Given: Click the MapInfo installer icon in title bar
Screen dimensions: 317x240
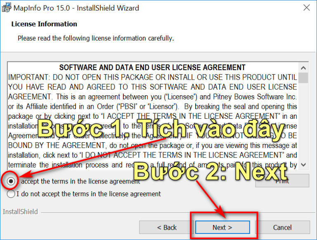Looking at the screenshot, I should [x=7, y=8].
